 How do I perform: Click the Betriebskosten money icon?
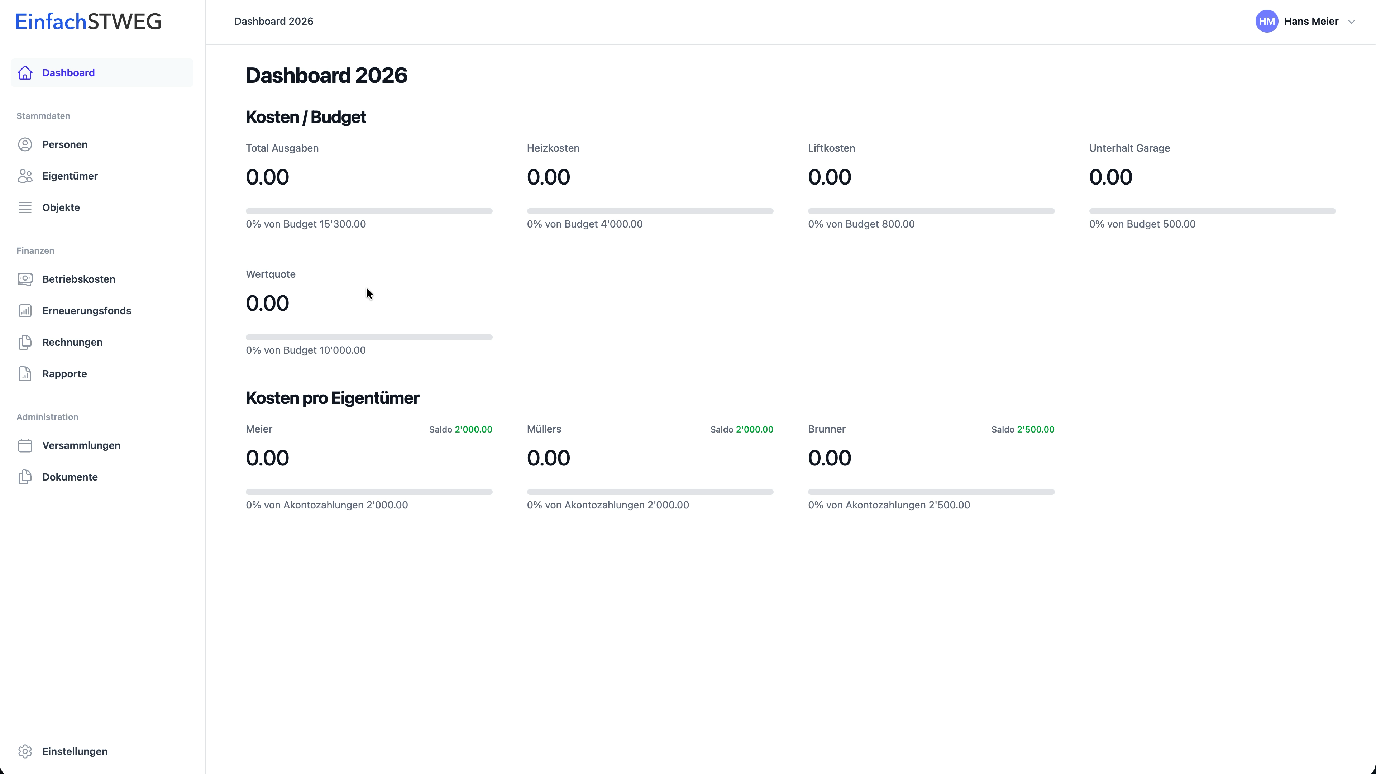(x=25, y=279)
